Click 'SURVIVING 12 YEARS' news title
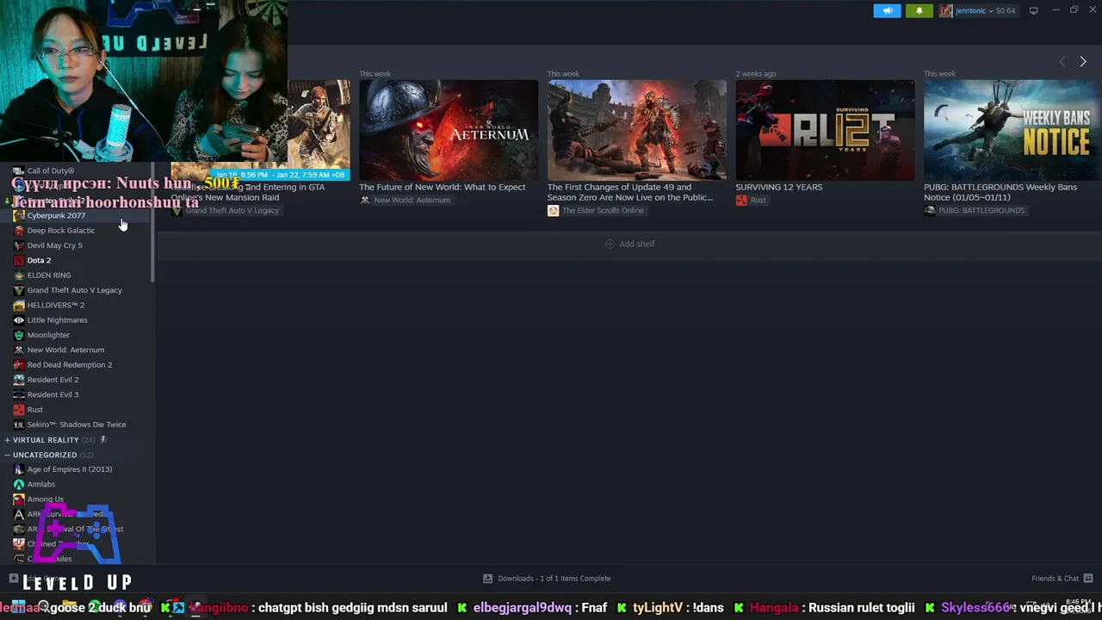This screenshot has height=620, width=1102. pos(779,187)
